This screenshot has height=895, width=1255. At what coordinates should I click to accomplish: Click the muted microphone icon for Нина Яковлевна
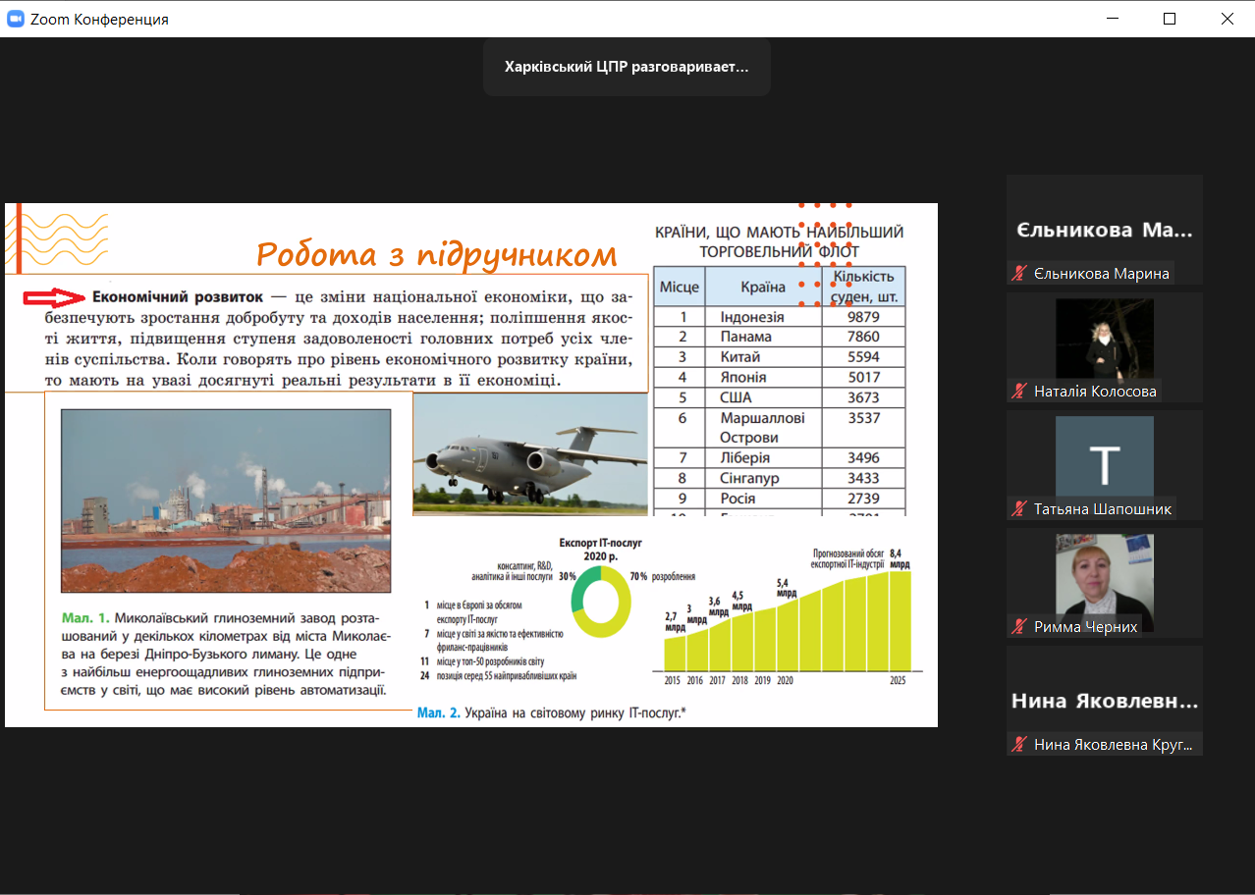tap(1020, 745)
